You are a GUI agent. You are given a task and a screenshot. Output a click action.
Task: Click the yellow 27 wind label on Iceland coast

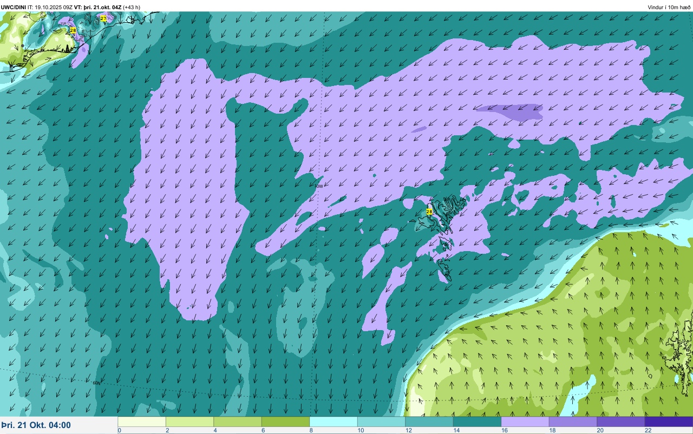tap(103, 18)
